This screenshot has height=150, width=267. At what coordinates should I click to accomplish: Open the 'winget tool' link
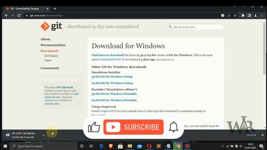pyautogui.click(x=107, y=111)
